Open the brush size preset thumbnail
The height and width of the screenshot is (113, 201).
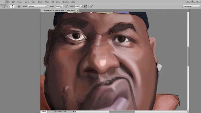click(12, 6)
